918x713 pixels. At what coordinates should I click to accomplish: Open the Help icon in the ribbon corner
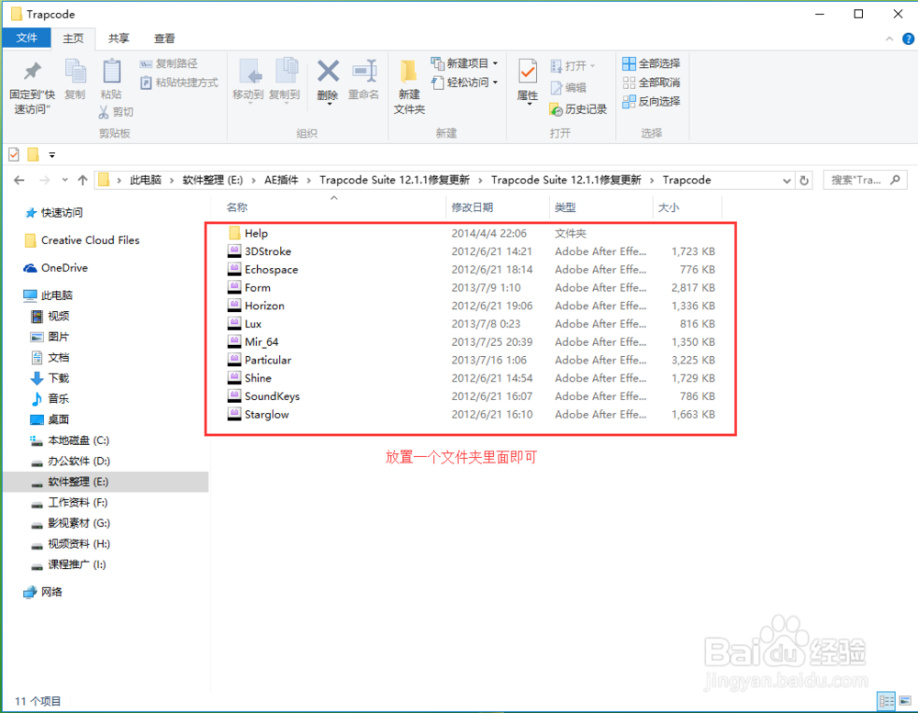tap(908, 39)
